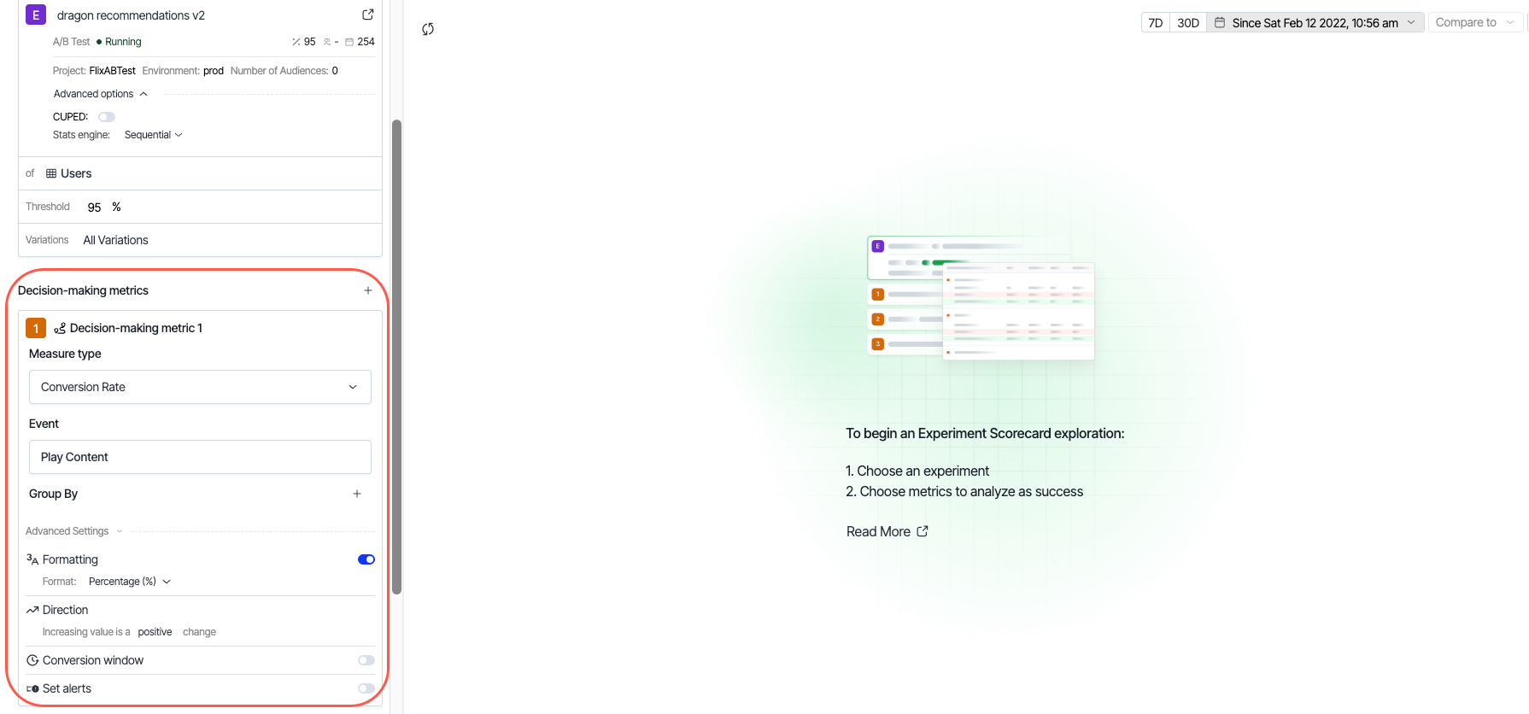Click the Play Content event field
This screenshot has height=714, width=1529.
pyautogui.click(x=200, y=457)
